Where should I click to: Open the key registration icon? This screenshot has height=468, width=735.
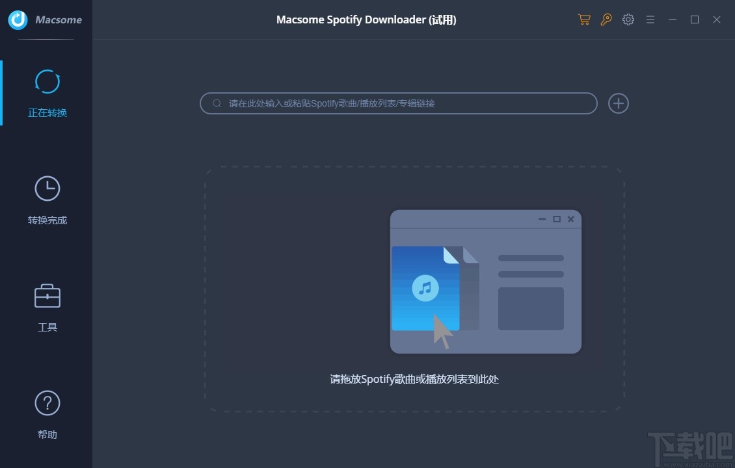click(606, 19)
